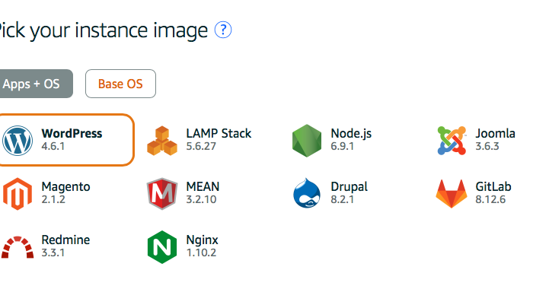Choose the LAMP Stack 5.6.27 text

[x=219, y=140]
